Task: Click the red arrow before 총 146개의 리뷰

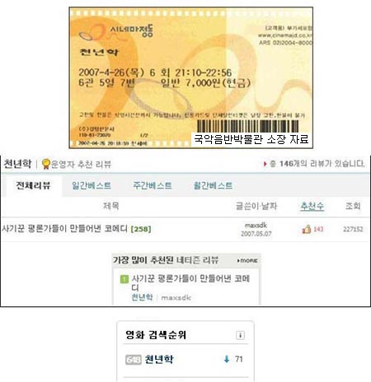Action: [x=265, y=164]
